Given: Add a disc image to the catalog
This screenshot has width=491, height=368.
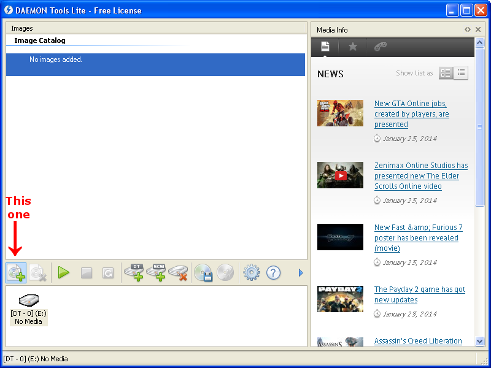Looking at the screenshot, I should pos(16,272).
